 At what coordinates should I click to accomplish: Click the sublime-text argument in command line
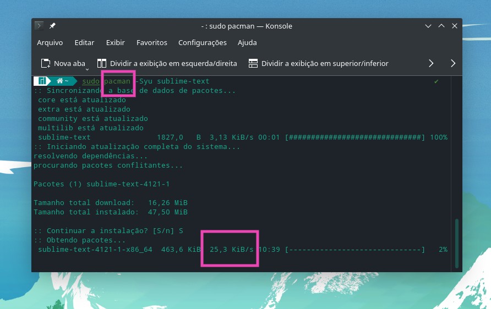click(183, 81)
